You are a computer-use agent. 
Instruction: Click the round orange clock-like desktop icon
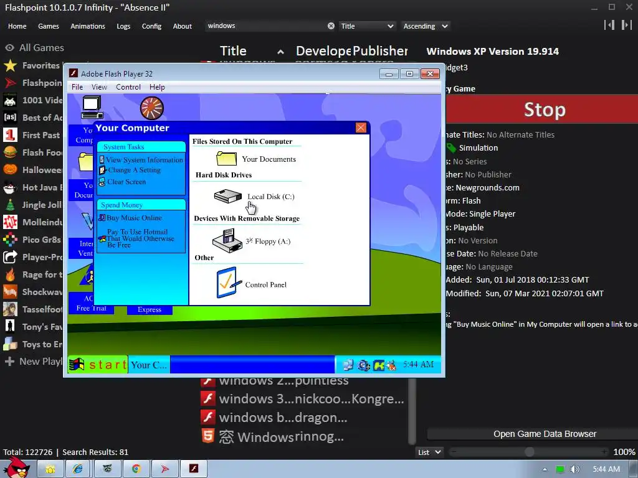click(x=152, y=108)
